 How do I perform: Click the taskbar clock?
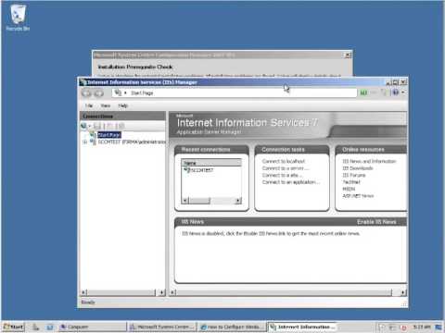[422, 327]
